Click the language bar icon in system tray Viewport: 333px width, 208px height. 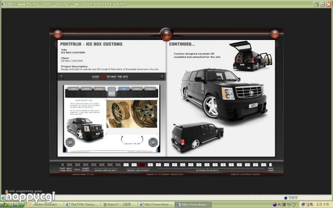(275, 204)
